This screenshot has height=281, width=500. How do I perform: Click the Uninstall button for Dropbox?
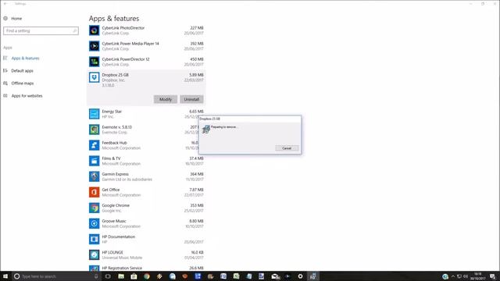point(191,99)
